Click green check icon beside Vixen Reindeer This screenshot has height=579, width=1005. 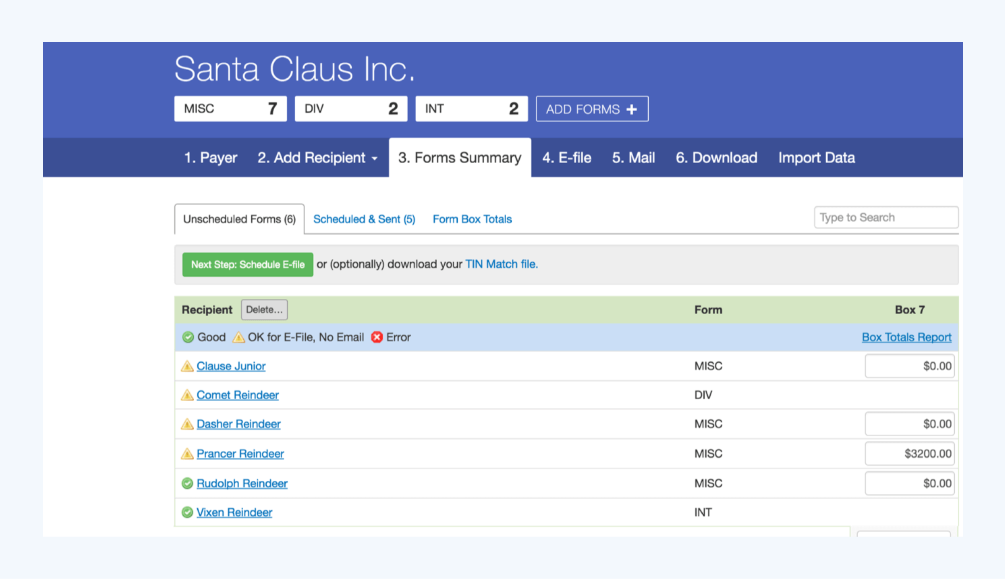[x=187, y=512]
